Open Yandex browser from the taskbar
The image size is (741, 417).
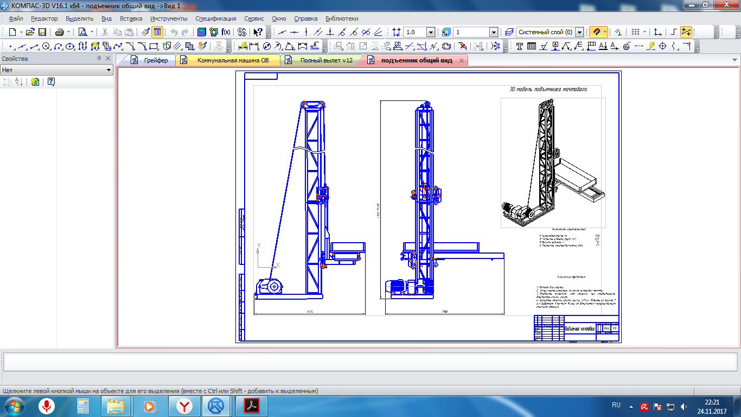point(186,406)
